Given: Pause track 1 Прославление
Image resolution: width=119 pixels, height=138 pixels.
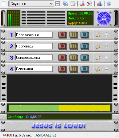Looking at the screenshot, I should pos(73,35).
